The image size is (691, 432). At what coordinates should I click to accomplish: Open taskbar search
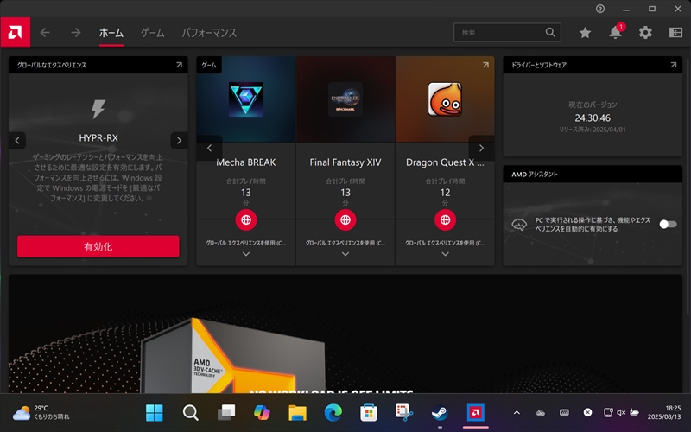coord(190,413)
